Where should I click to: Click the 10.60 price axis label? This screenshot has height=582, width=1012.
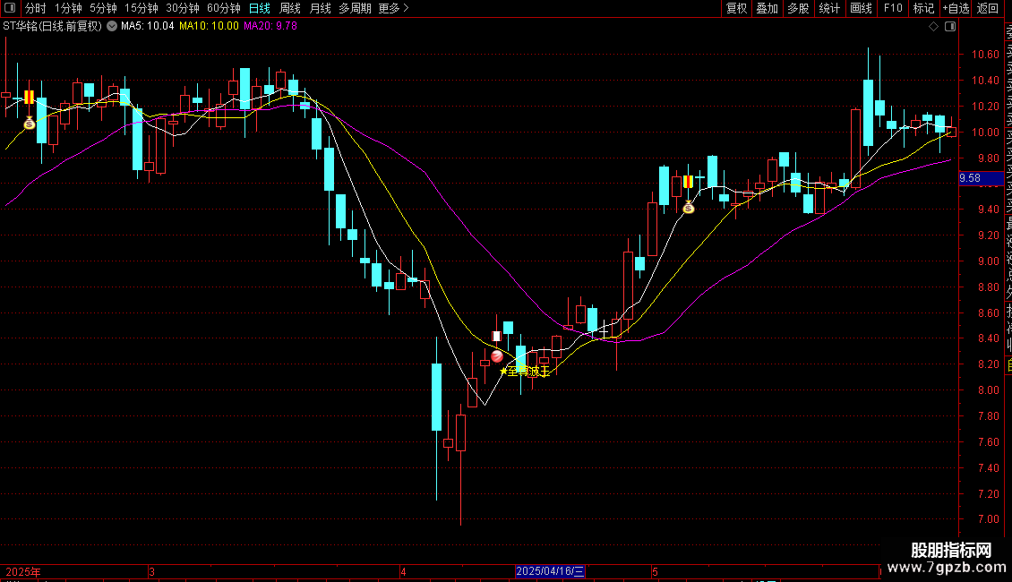pos(985,55)
